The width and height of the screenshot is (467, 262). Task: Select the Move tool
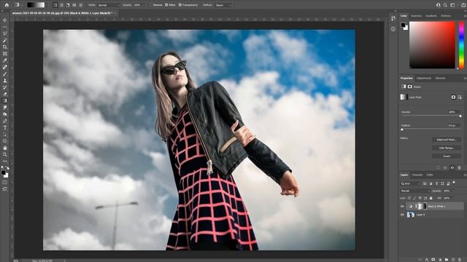(x=5, y=20)
